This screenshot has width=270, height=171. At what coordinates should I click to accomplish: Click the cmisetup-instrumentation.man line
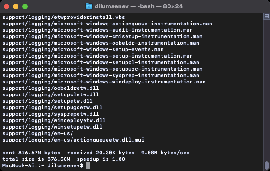102,36
